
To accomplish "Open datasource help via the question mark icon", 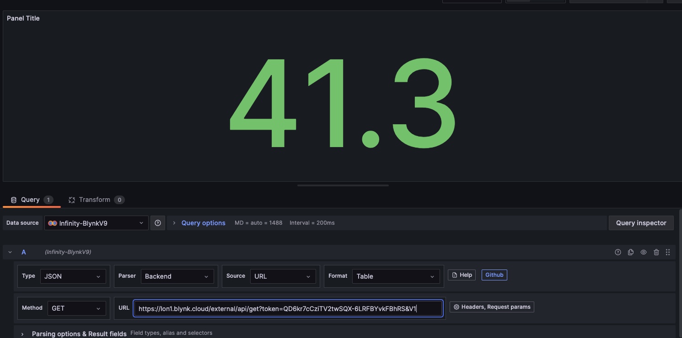I will (157, 223).
